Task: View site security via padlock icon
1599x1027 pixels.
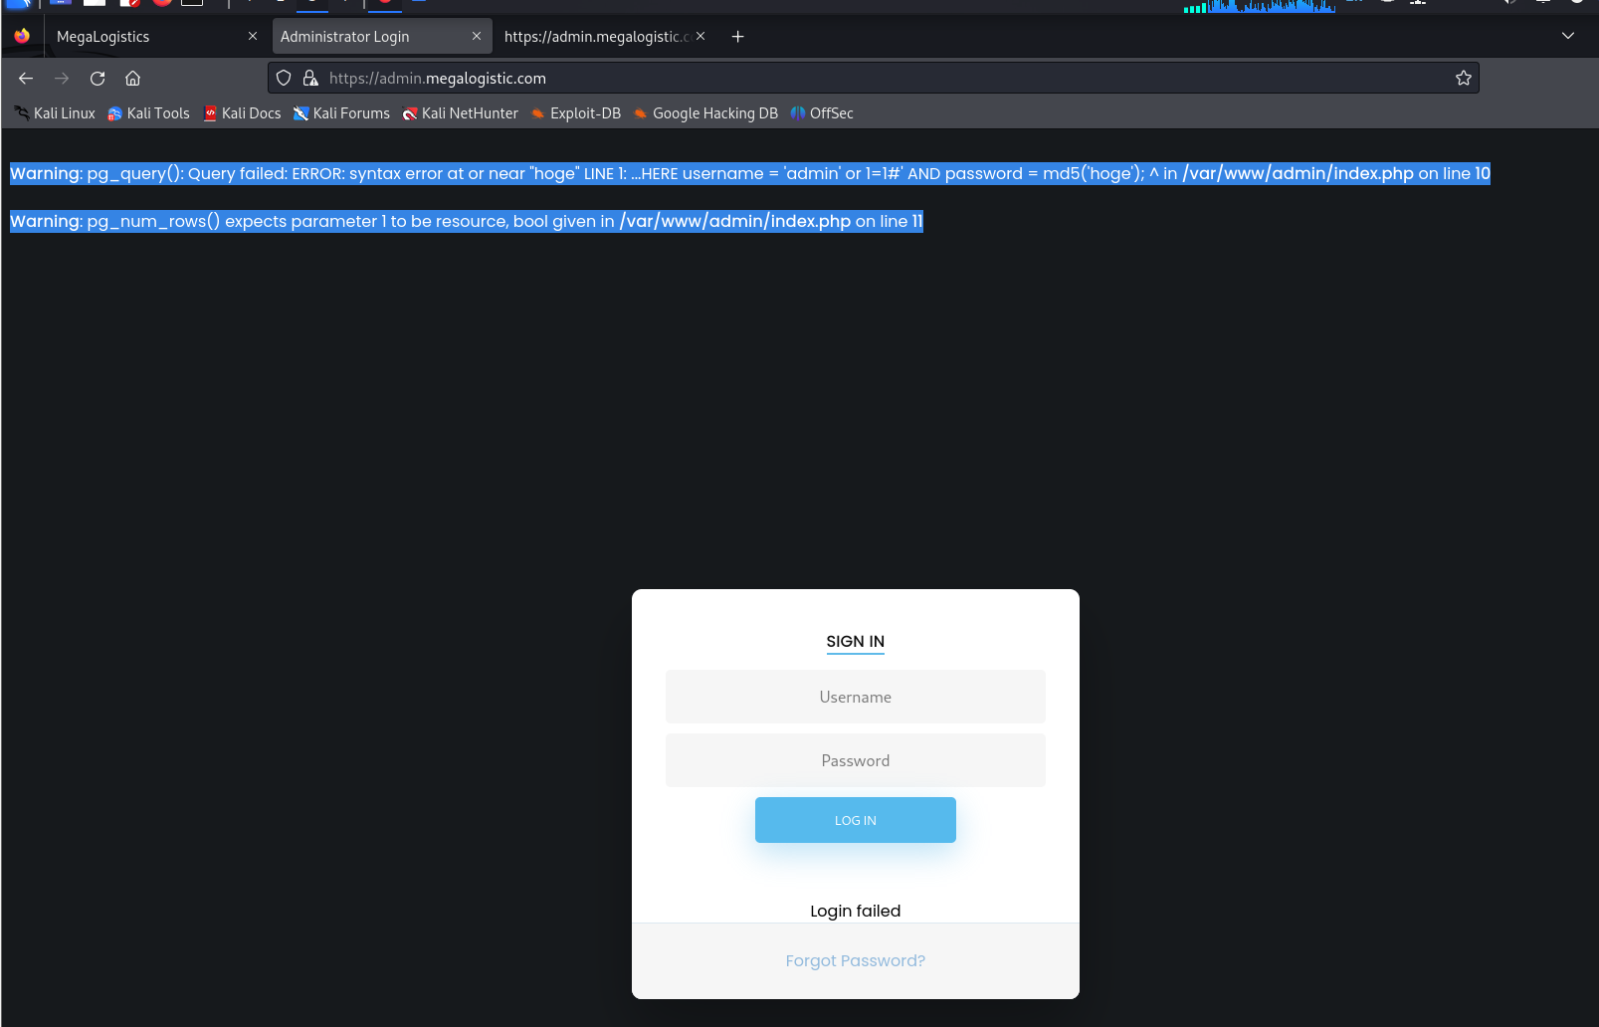Action: pyautogui.click(x=310, y=79)
